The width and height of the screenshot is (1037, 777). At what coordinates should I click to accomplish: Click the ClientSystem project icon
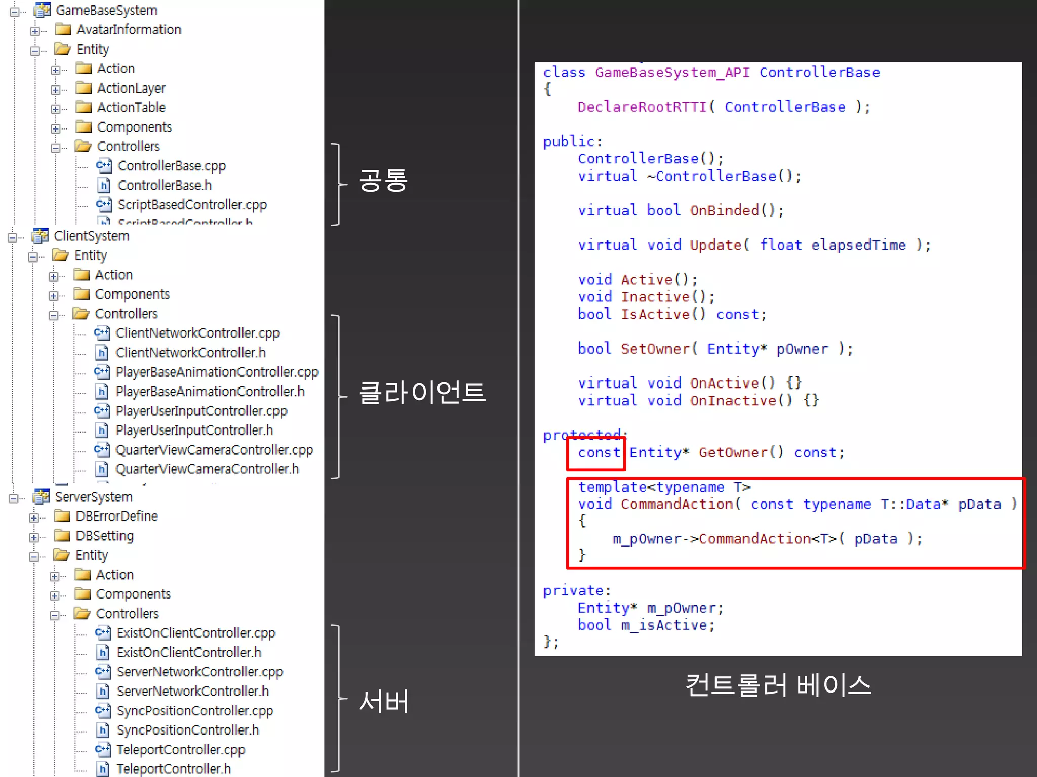pyautogui.click(x=40, y=236)
